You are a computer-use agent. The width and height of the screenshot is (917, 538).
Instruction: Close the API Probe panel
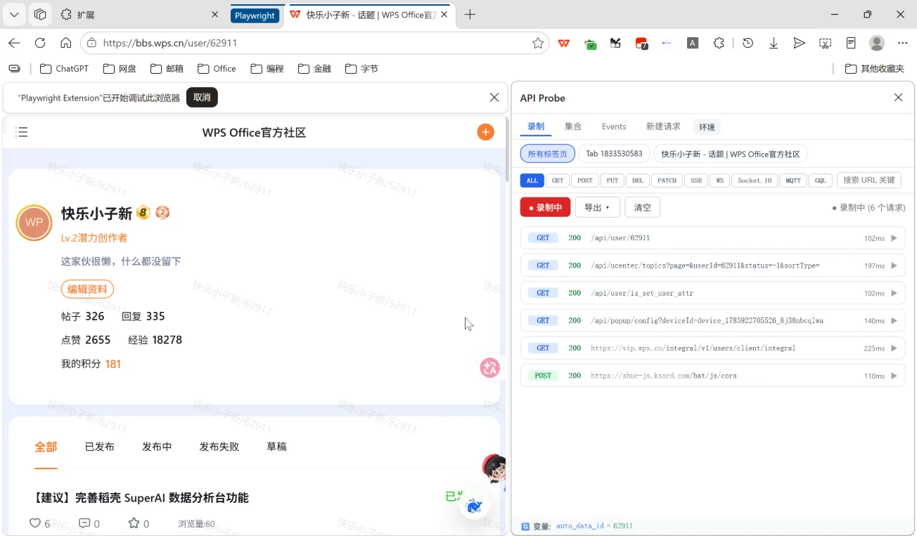(x=898, y=98)
